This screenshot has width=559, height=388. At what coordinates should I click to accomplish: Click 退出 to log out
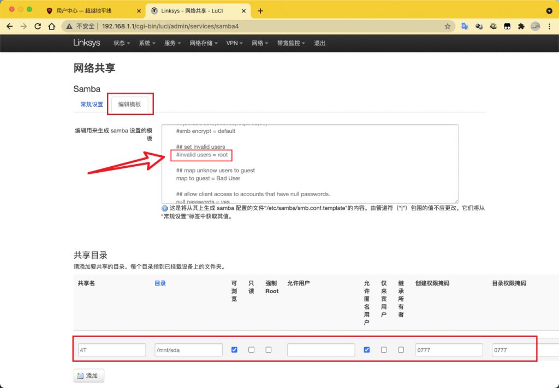320,43
